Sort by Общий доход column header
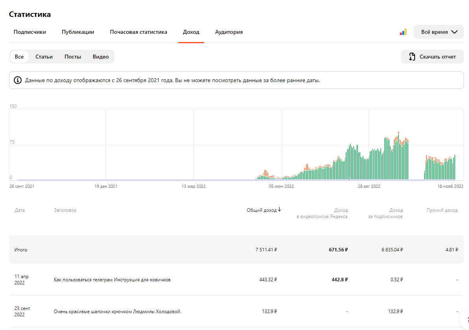This screenshot has width=469, height=330. coord(262,210)
